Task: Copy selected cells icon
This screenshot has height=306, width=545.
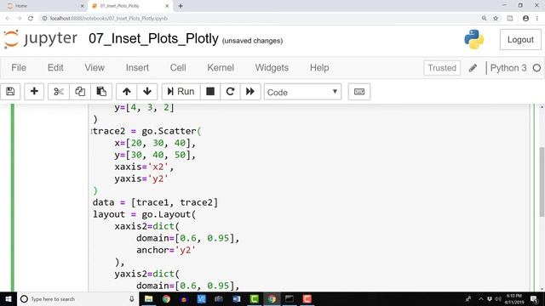Action: point(80,92)
